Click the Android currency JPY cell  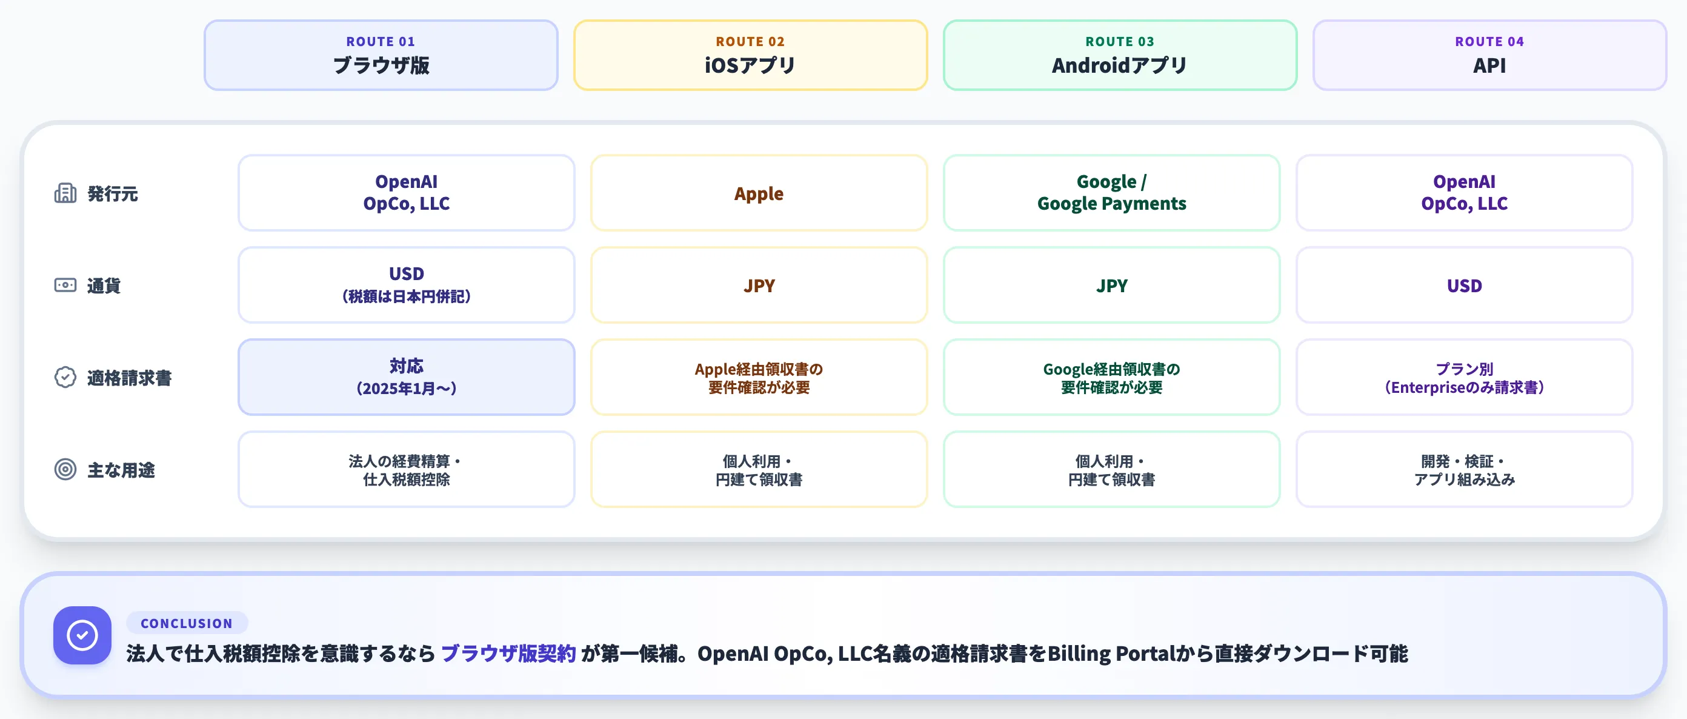click(1111, 284)
